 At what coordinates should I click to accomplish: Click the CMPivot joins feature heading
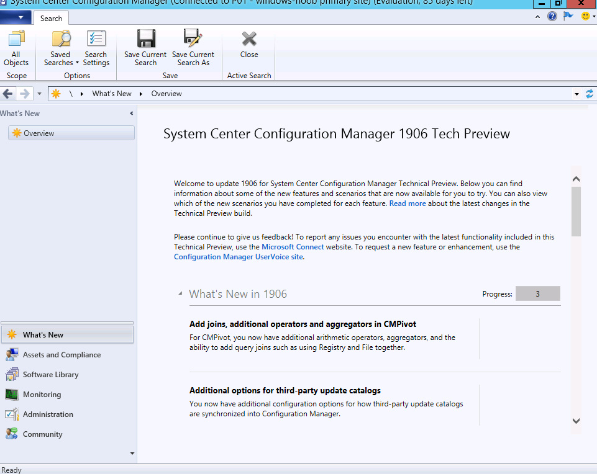point(303,324)
